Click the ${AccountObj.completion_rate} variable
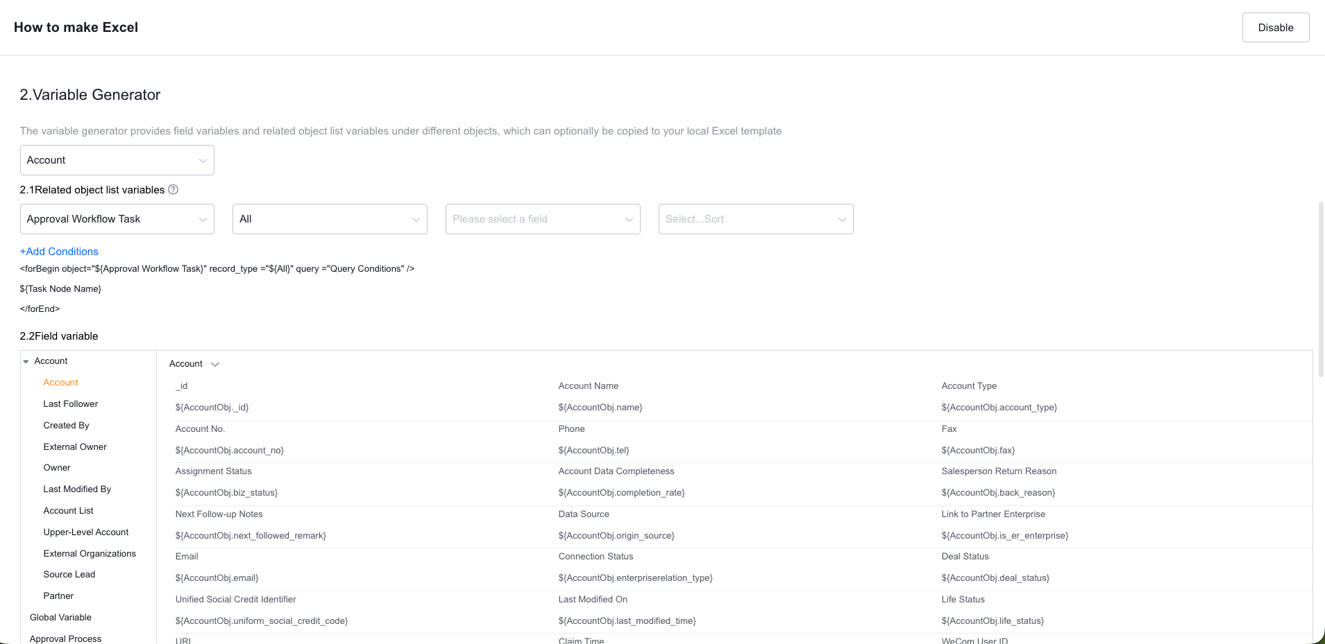 [x=622, y=493]
